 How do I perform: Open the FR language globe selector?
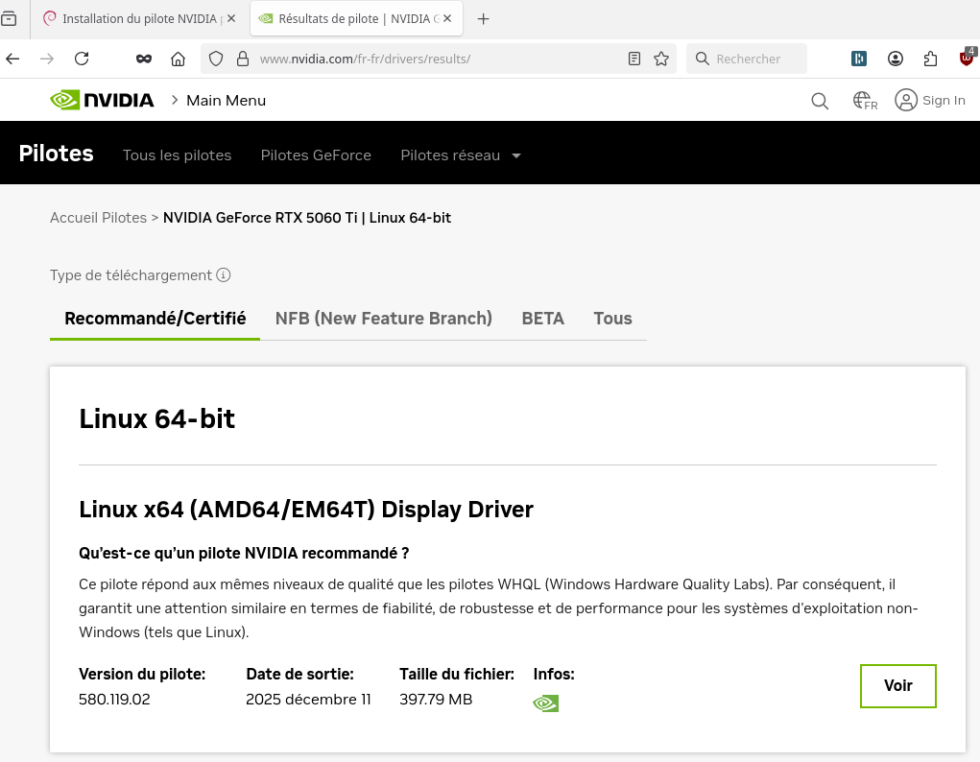coord(865,101)
